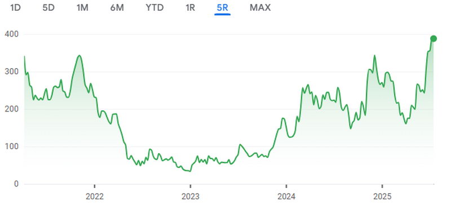Click the 400 y-axis value
The height and width of the screenshot is (210, 451).
(x=12, y=34)
